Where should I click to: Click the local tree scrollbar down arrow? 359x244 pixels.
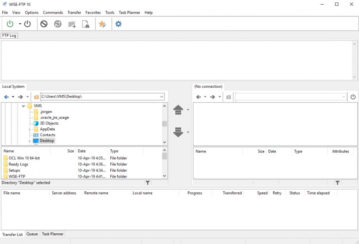coord(164,142)
